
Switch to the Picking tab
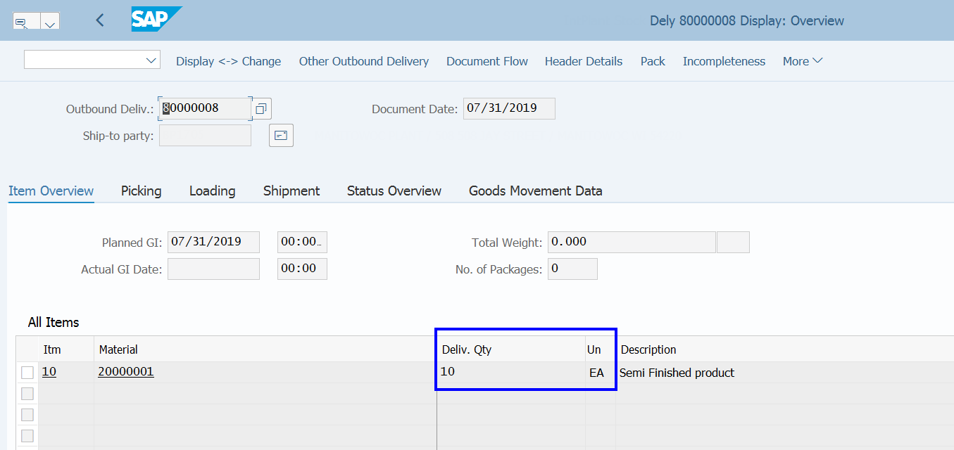point(141,191)
